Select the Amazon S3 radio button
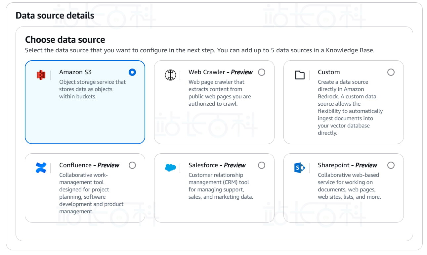 pyautogui.click(x=132, y=72)
